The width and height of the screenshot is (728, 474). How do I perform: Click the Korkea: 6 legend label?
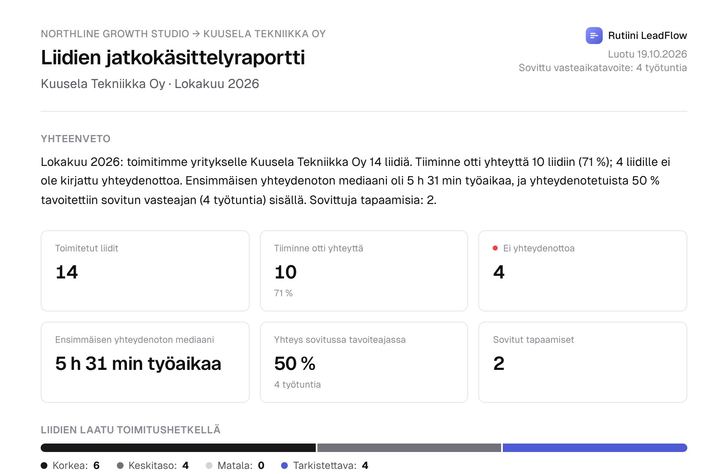(76, 466)
